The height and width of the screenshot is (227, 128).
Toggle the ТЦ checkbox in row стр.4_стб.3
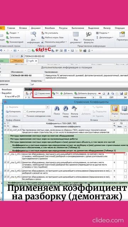point(8,177)
